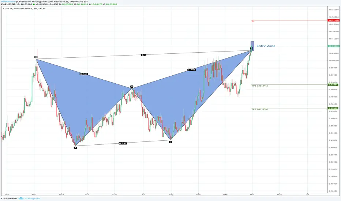Screen dimensions: 341x201
Task: Select the C point label of the pattern
Action: (170, 142)
